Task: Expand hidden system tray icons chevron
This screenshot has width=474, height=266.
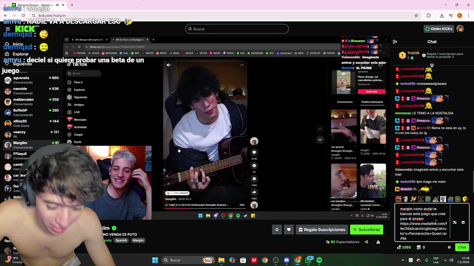Action: [403, 260]
